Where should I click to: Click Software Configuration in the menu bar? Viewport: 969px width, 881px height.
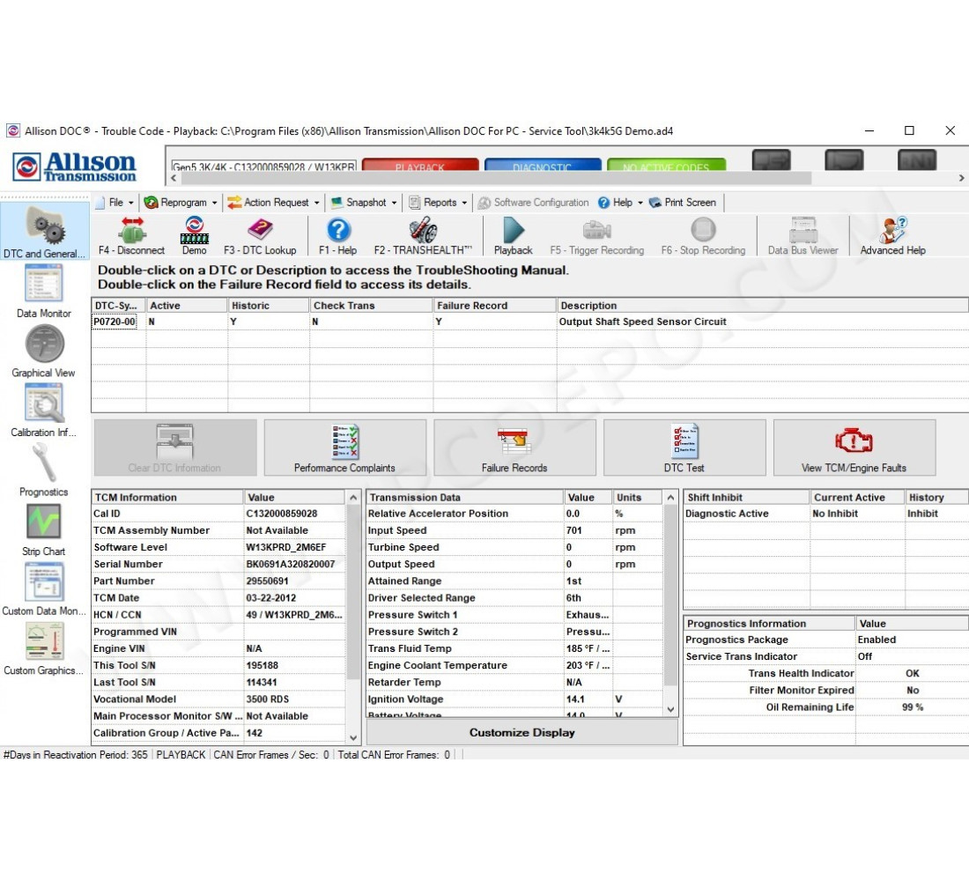533,202
